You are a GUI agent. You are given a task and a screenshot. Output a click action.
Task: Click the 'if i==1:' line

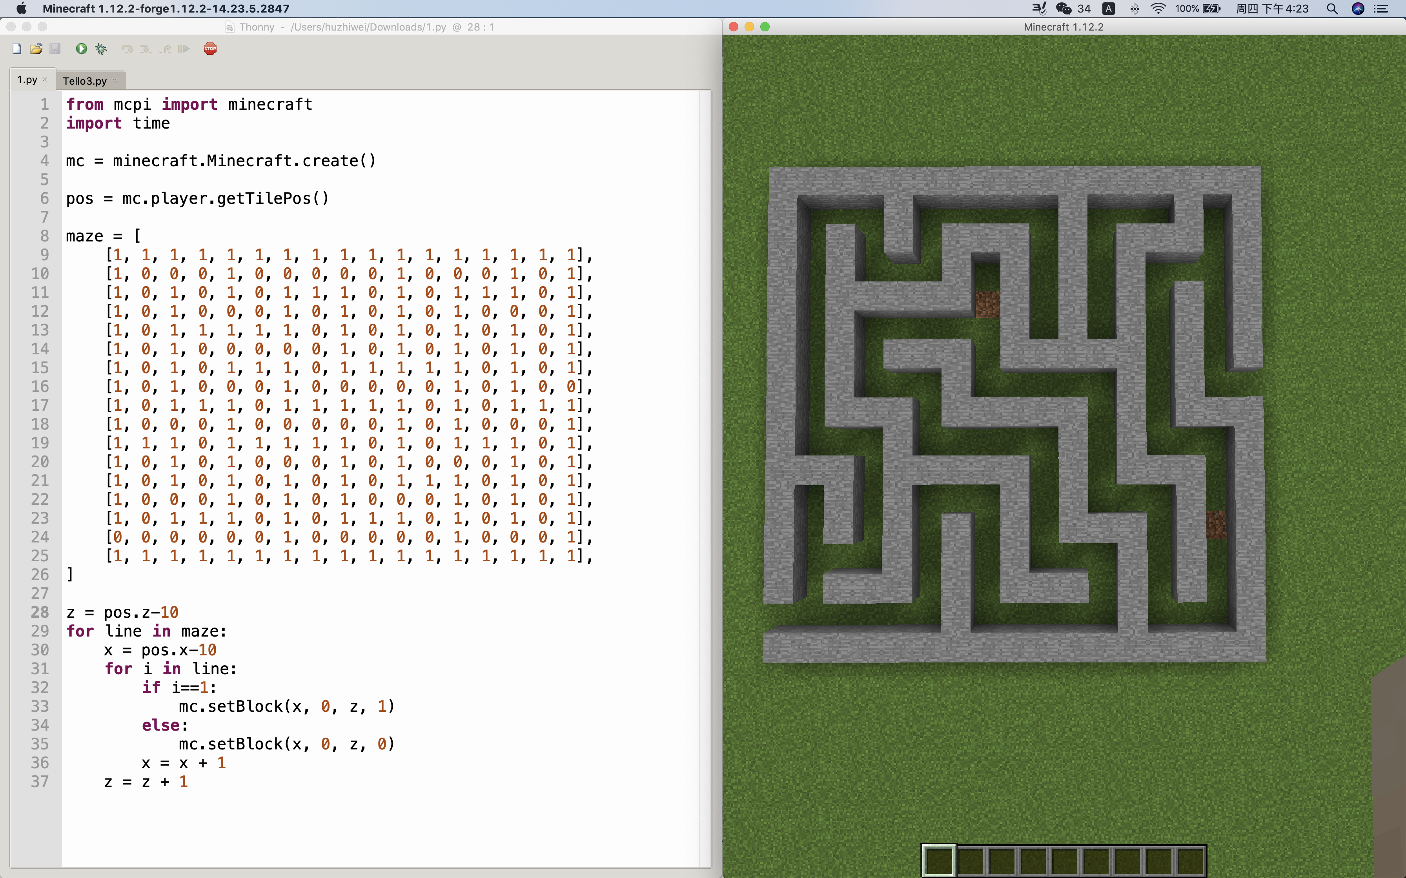click(x=180, y=688)
